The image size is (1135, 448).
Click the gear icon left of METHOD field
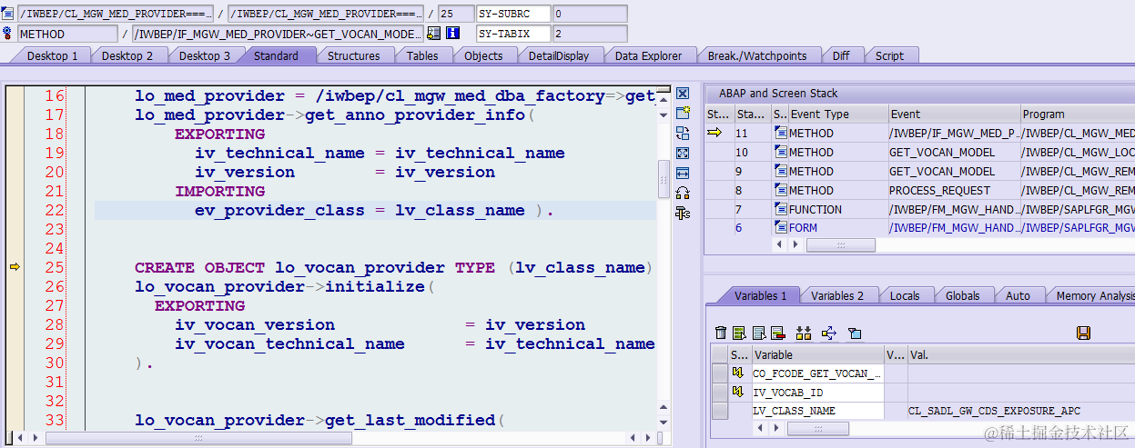8,34
